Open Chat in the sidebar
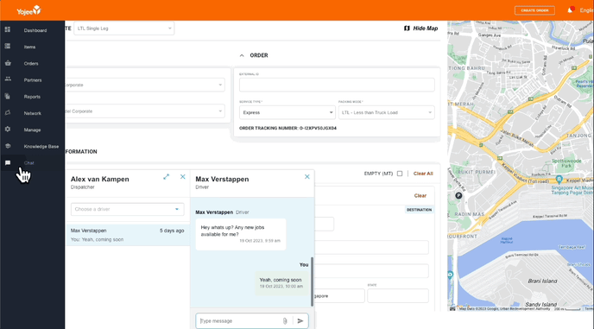The image size is (594, 329). pyautogui.click(x=28, y=163)
